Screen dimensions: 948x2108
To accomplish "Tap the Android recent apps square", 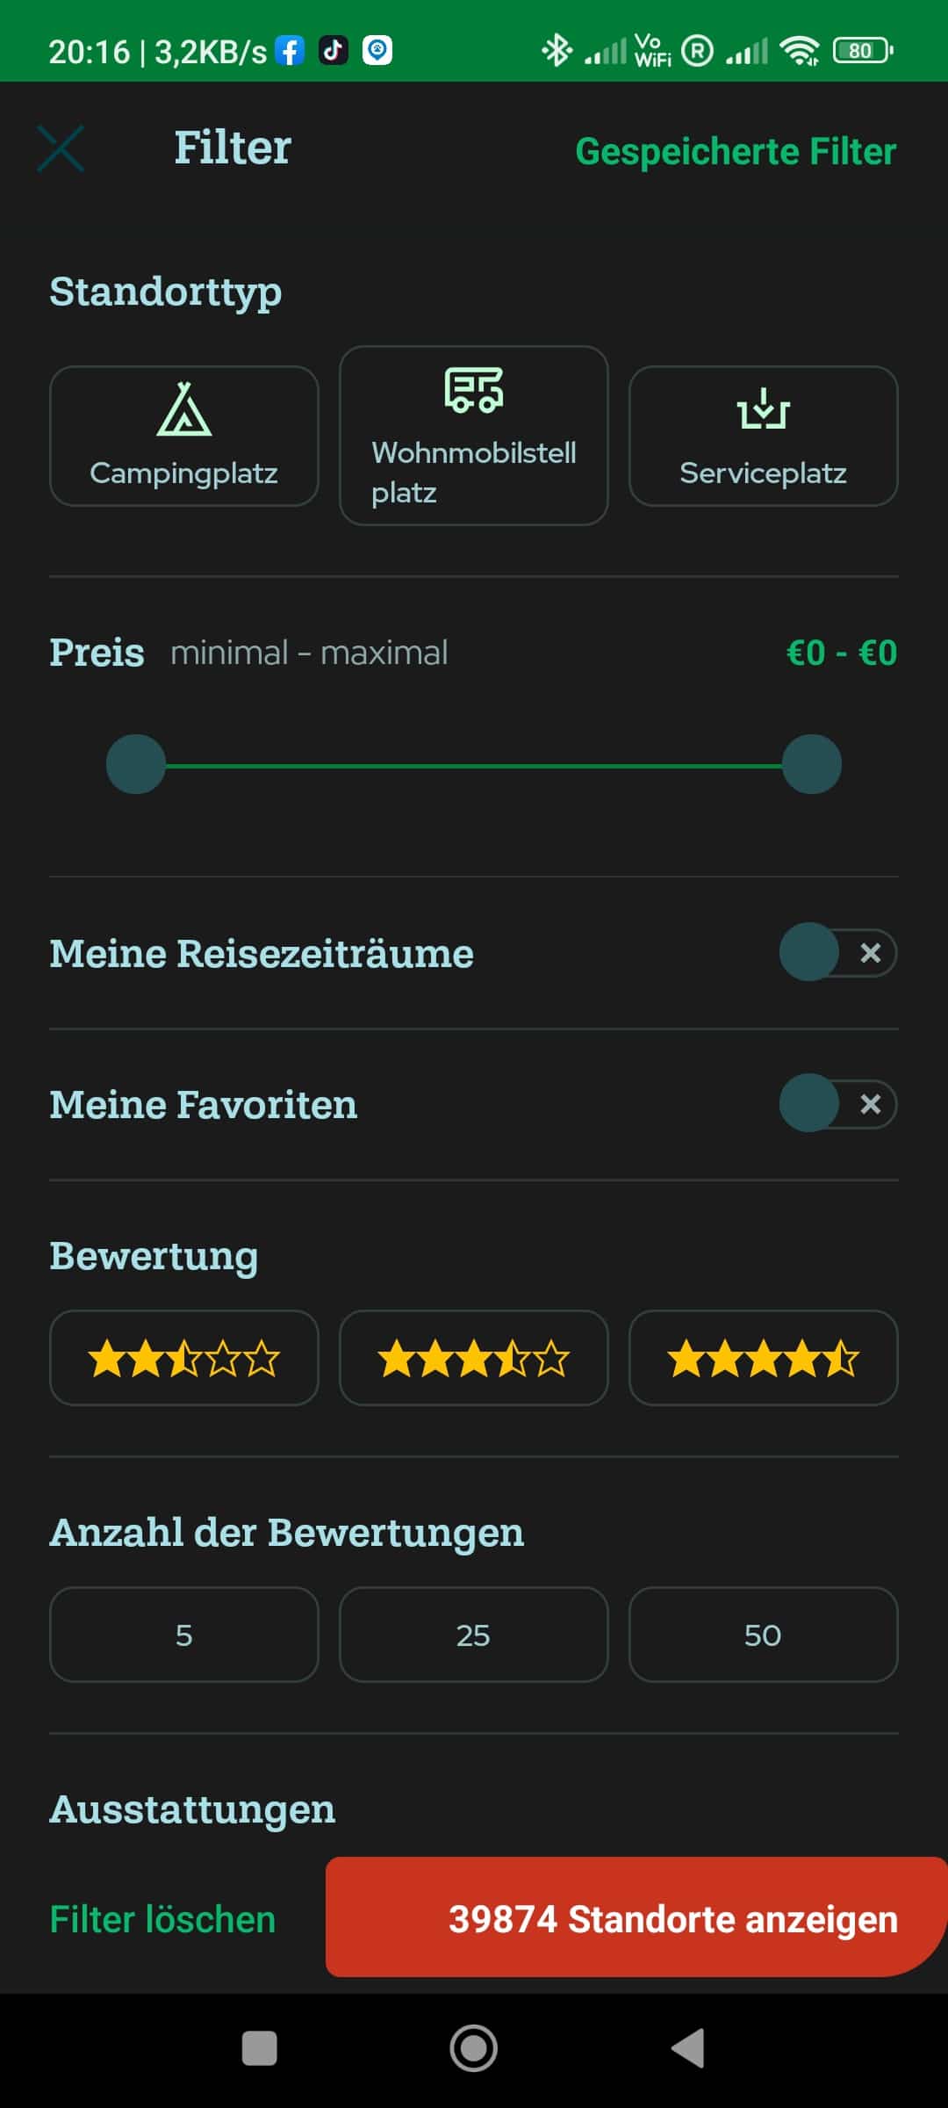I will pos(259,2048).
